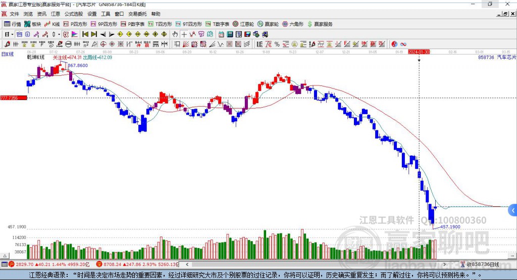Open the 板块 sector view
The height and width of the screenshot is (280, 517).
pyautogui.click(x=32, y=24)
